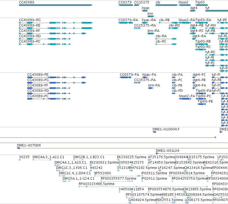
Task: Open the CG15375 gene feature
Action: (x=137, y=5)
